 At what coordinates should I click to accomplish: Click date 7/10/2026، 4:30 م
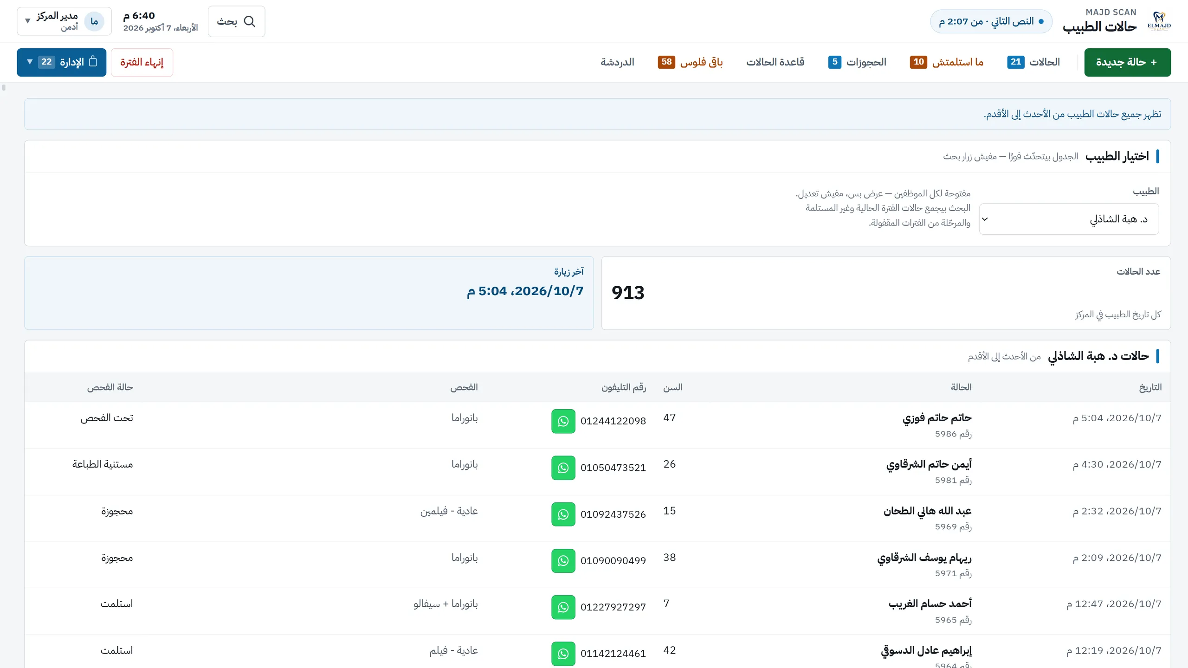[x=1117, y=464]
